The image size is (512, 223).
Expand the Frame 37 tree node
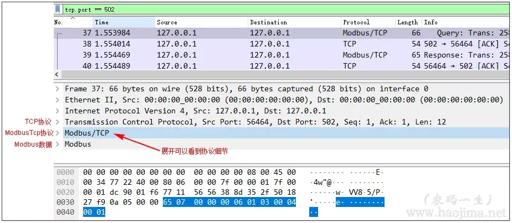coord(58,89)
